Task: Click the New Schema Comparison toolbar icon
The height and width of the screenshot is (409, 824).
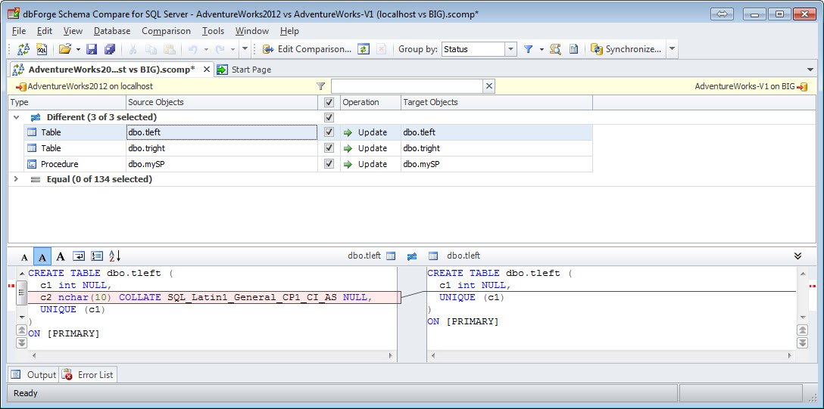Action: 23,49
